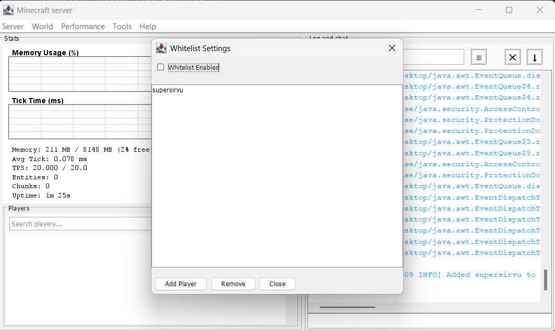Enable the Whitelist Enabled checkbox

[161, 67]
